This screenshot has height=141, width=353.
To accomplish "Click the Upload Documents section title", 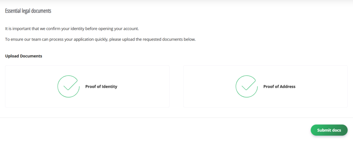I will click(x=23, y=56).
